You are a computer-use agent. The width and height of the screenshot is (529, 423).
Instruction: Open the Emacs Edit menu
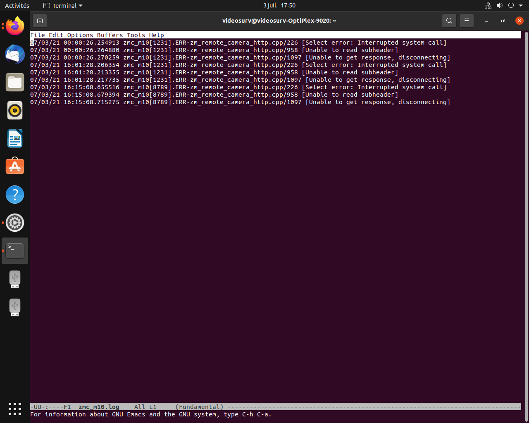tap(56, 35)
